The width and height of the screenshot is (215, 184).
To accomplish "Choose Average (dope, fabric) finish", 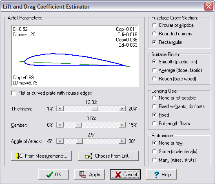I will (x=154, y=70).
